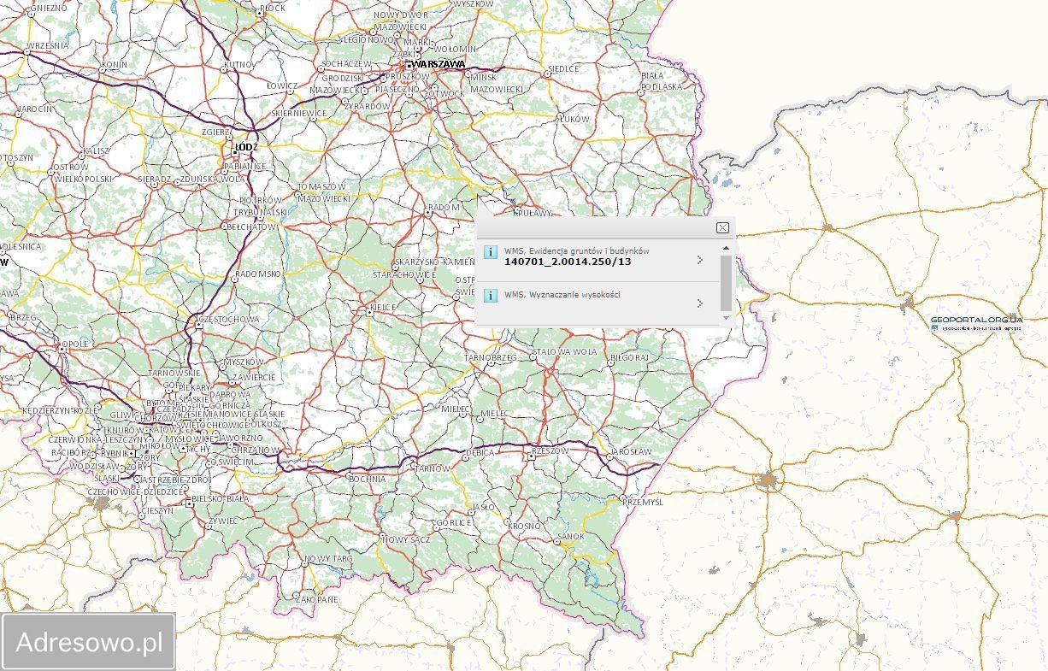Screen dimensions: 1048x671
Task: Click the RADOMSKO city label
Action: point(257,274)
